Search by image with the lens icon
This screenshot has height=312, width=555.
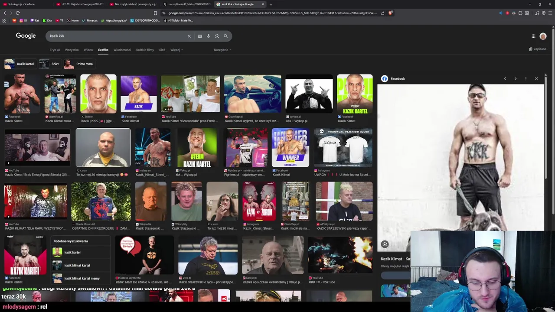(217, 36)
